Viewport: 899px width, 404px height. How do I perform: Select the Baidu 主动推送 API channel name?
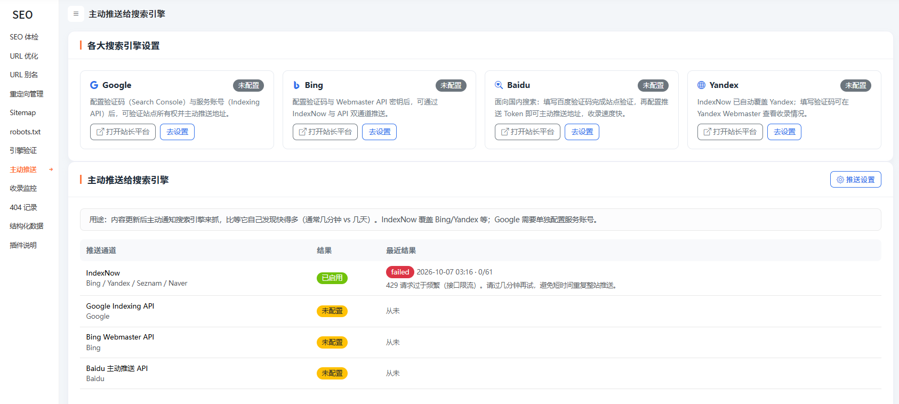click(117, 368)
